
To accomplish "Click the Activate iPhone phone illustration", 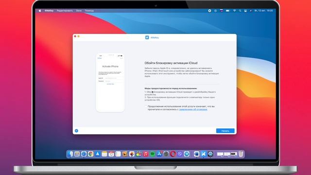I will click(110, 82).
